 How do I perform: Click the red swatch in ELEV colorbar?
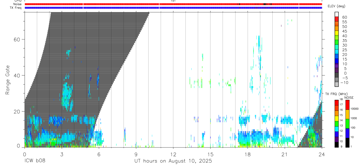[337, 19]
